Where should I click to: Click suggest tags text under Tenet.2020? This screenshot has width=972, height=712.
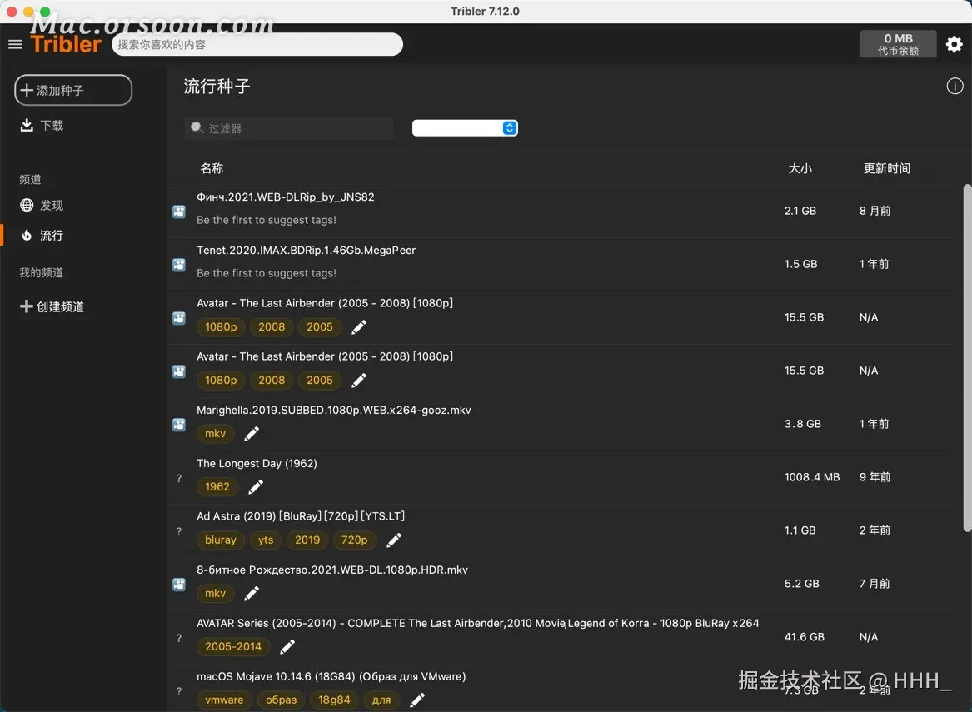coord(267,273)
